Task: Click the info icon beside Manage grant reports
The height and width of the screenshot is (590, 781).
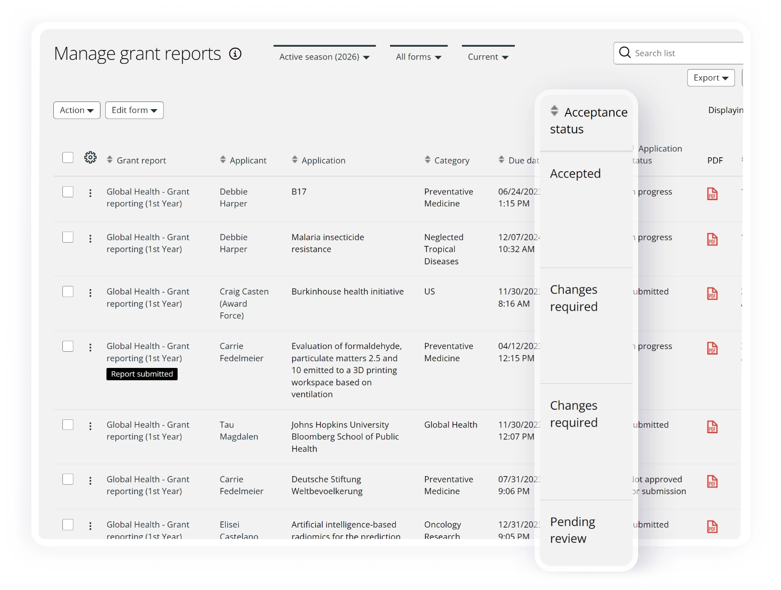Action: pos(235,54)
